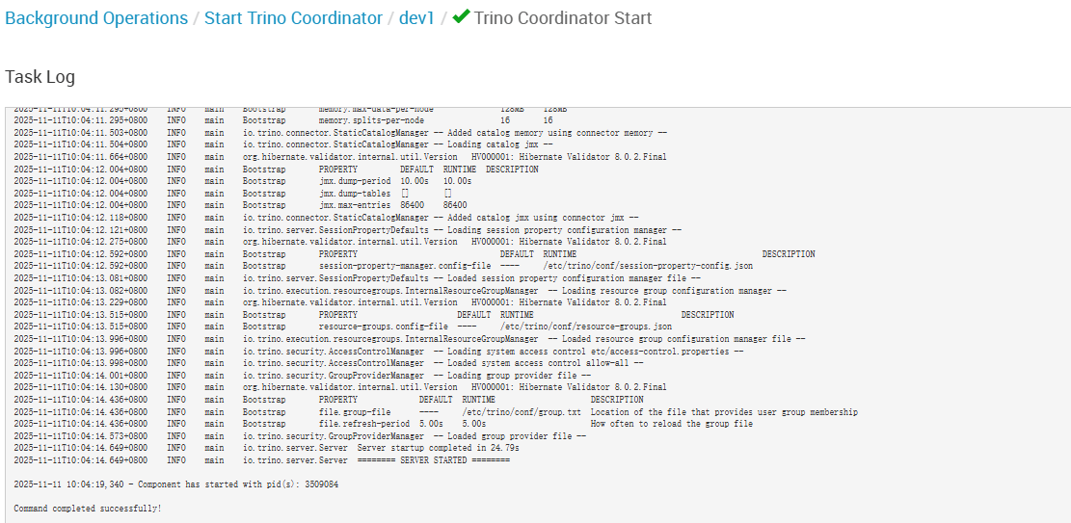Screen dimensions: 1071x523
Task: Go to the Start Trino Coordinator breadcrumb
Action: pyautogui.click(x=293, y=18)
